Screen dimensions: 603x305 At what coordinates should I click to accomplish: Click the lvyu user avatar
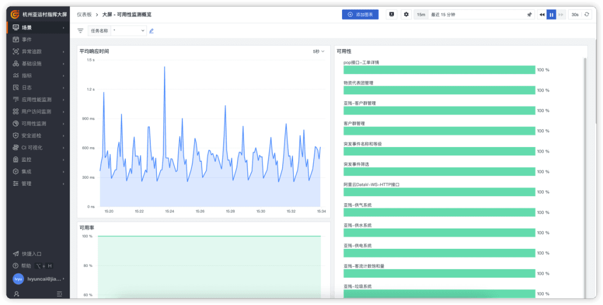click(18, 279)
